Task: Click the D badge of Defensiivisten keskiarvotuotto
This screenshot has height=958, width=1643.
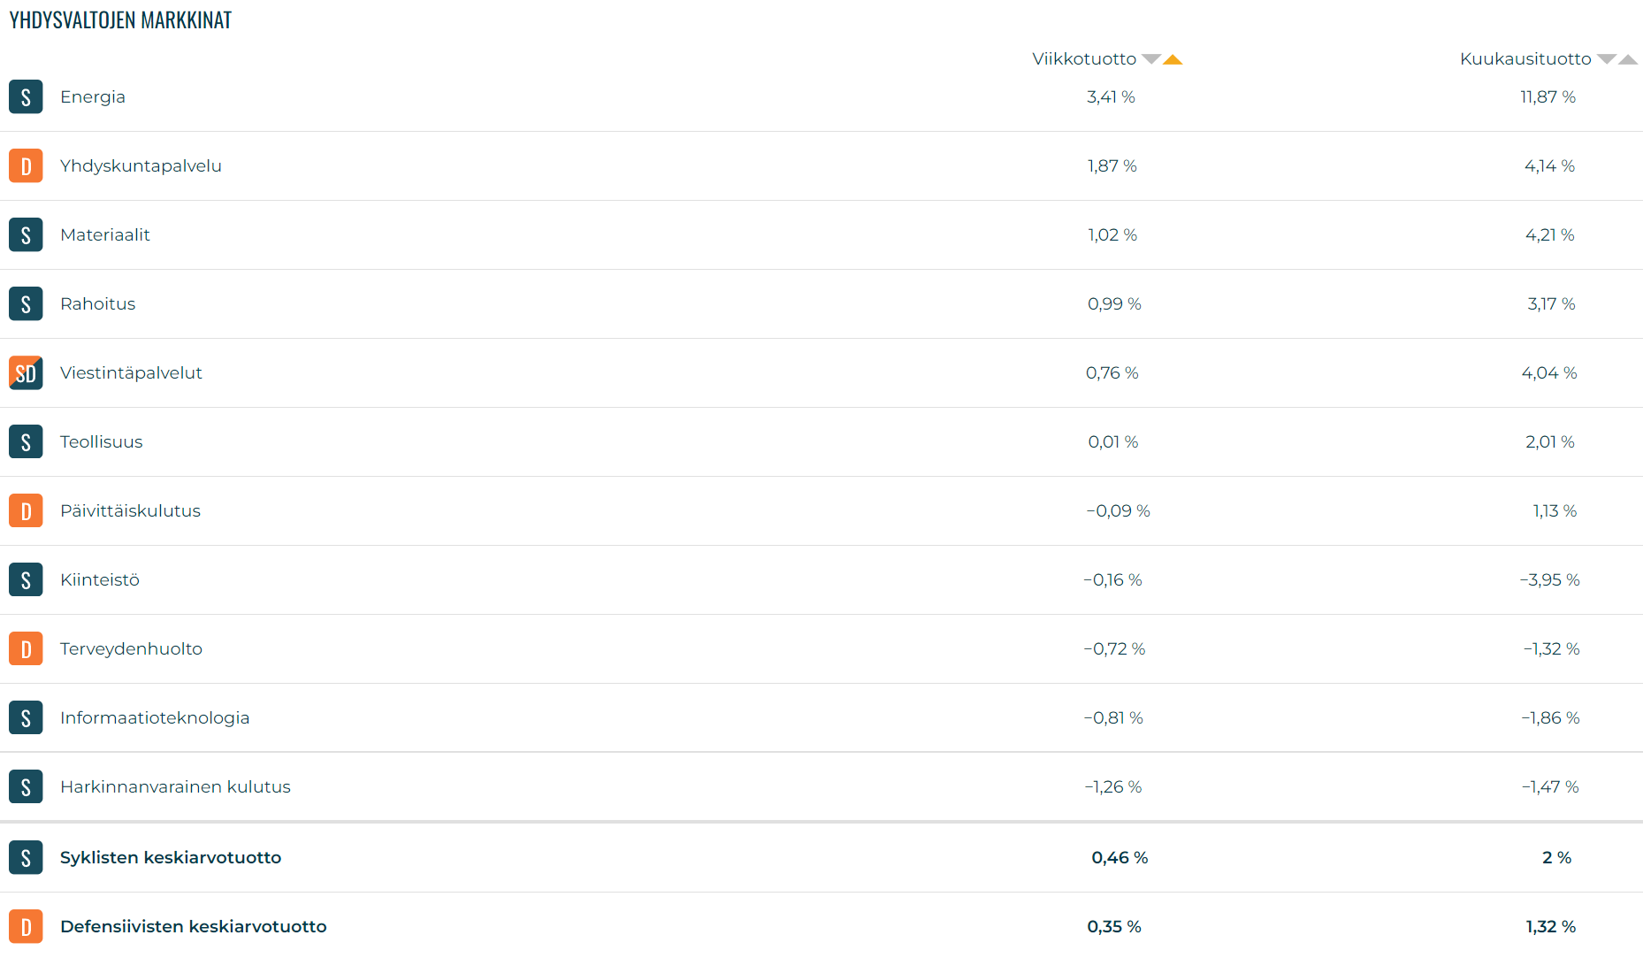Action: [x=26, y=926]
